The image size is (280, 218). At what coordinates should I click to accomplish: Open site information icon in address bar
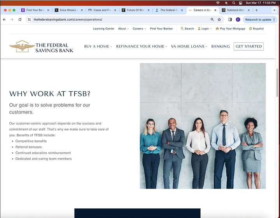(x=29, y=19)
